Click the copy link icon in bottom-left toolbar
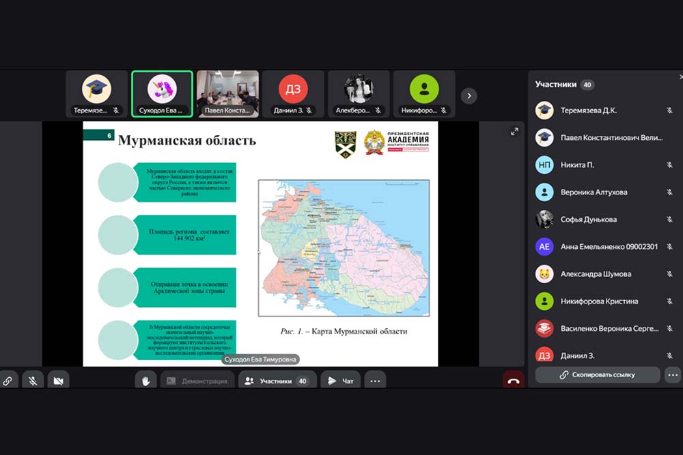683x455 pixels. [7, 381]
